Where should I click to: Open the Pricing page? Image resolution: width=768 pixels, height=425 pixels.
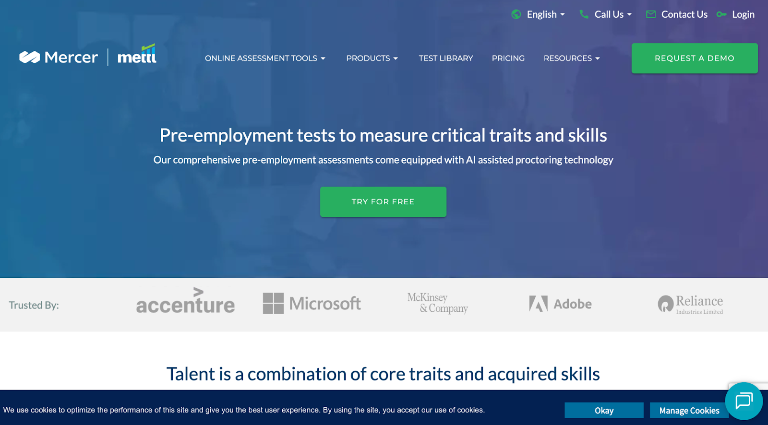[508, 58]
